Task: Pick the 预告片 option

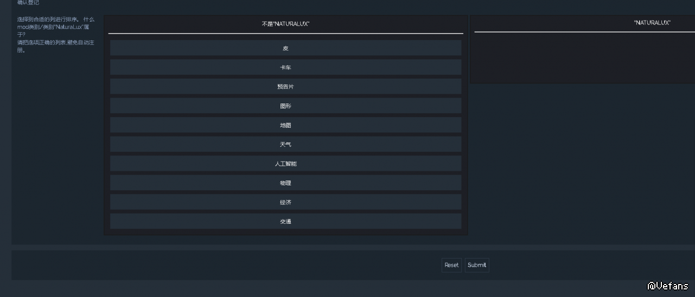Action: tap(285, 87)
